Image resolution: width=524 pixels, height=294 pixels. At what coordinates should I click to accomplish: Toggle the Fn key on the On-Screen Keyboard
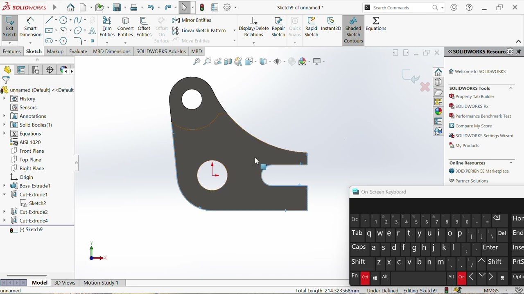pos(355,276)
